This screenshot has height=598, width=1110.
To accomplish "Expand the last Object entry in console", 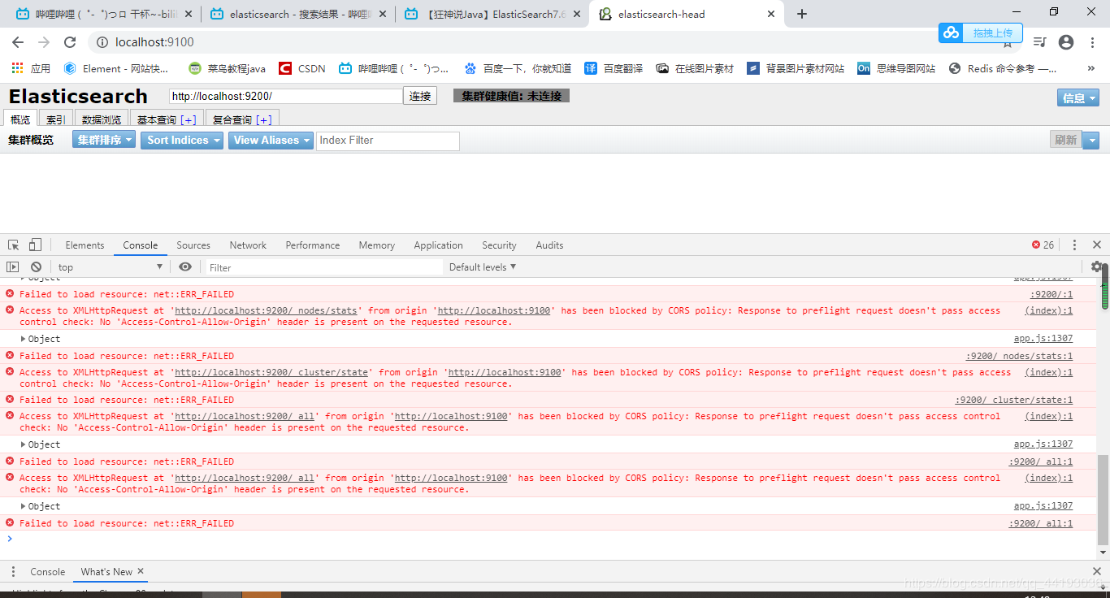I will (x=39, y=506).
